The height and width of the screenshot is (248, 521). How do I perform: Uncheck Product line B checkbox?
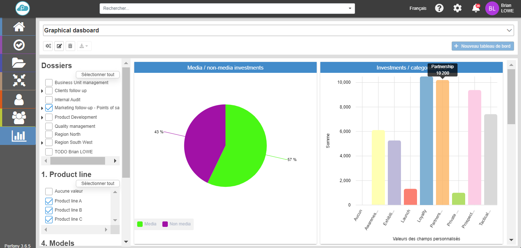point(49,210)
